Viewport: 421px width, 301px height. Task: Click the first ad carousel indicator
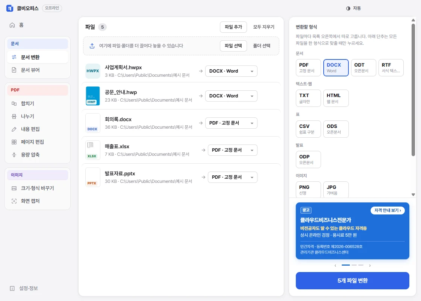tap(345, 265)
